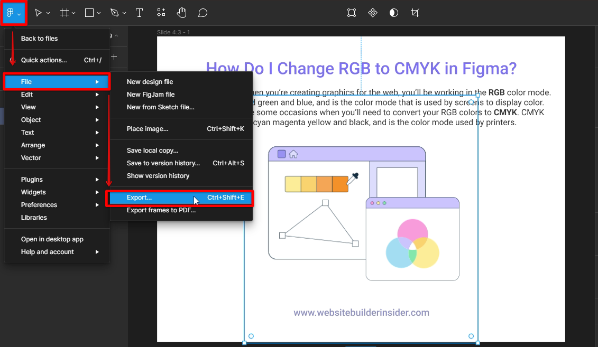This screenshot has height=347, width=598.
Task: Click the slide heading about RGB to CMYK
Action: click(x=361, y=69)
